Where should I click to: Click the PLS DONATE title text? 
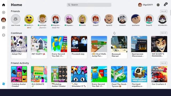tap(38, 84)
